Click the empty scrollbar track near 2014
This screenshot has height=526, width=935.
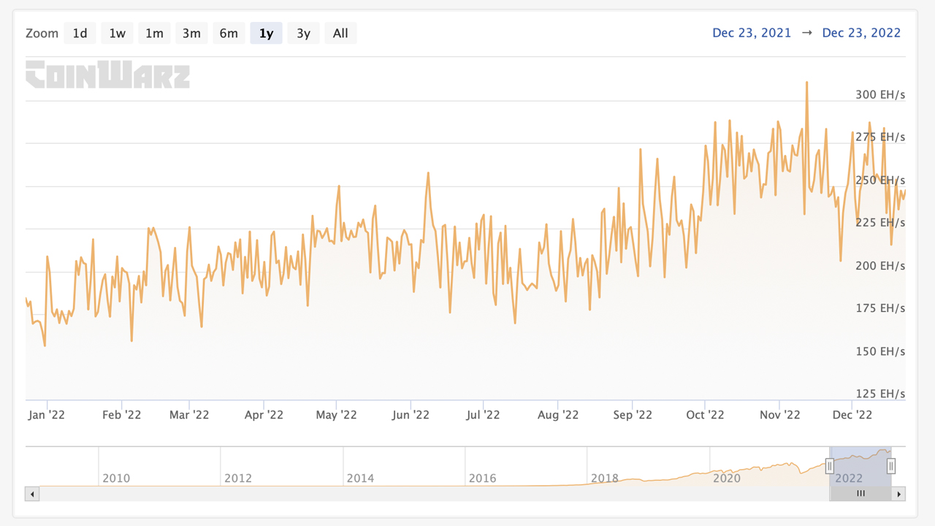(x=360, y=494)
